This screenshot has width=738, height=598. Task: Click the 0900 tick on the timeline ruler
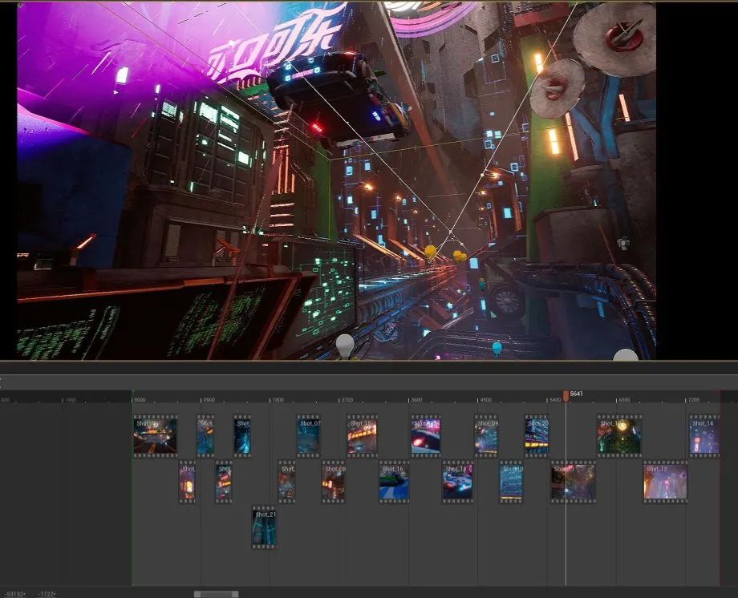click(x=209, y=400)
